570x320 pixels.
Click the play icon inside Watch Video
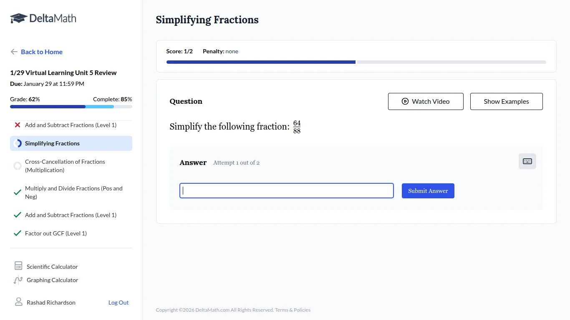point(404,101)
